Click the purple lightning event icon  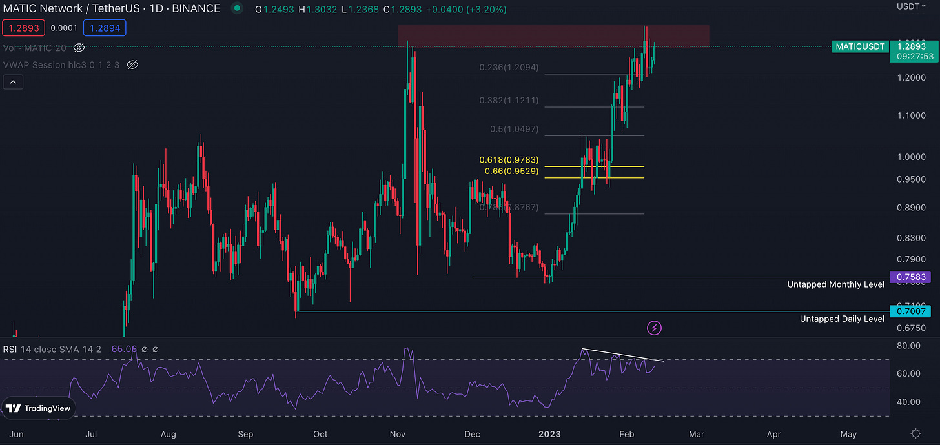click(655, 328)
